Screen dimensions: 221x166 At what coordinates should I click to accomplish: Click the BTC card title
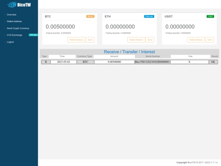pos(48,16)
